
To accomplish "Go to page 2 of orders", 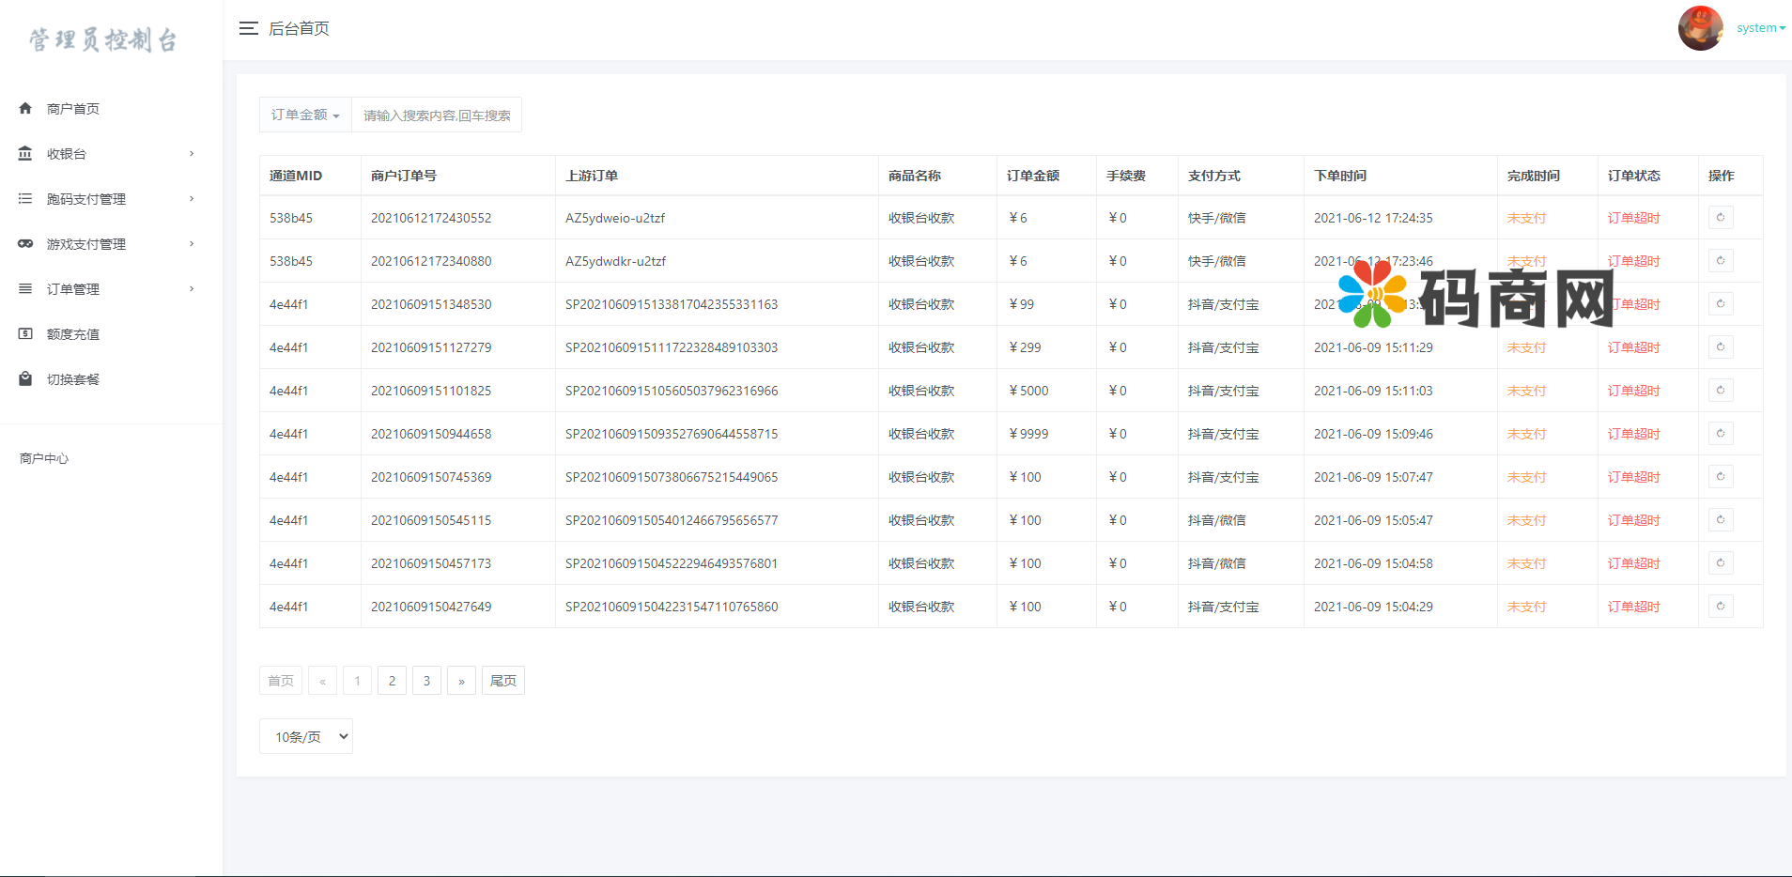I will pos(392,681).
